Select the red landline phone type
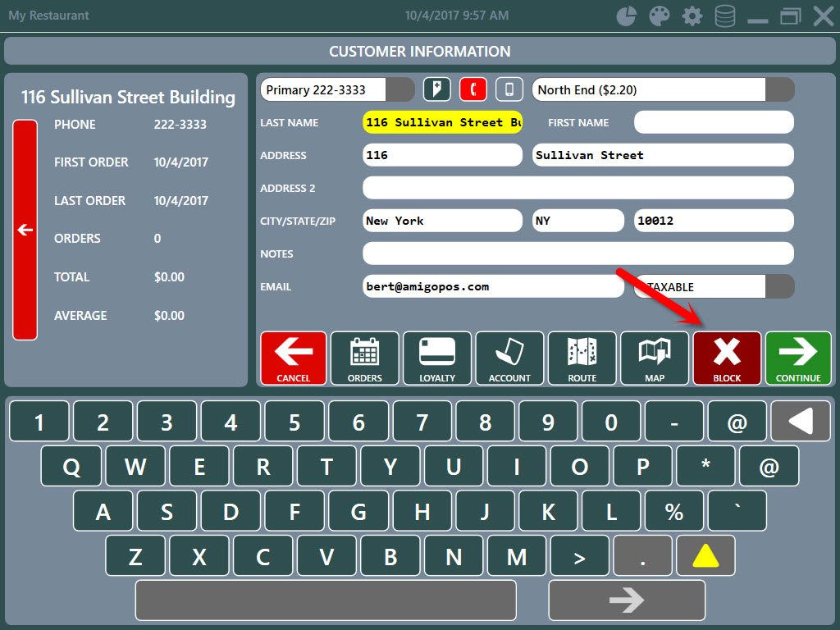 point(473,89)
